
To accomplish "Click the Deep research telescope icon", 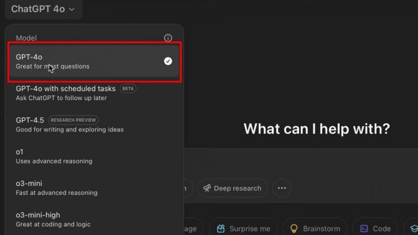I will tap(207, 188).
